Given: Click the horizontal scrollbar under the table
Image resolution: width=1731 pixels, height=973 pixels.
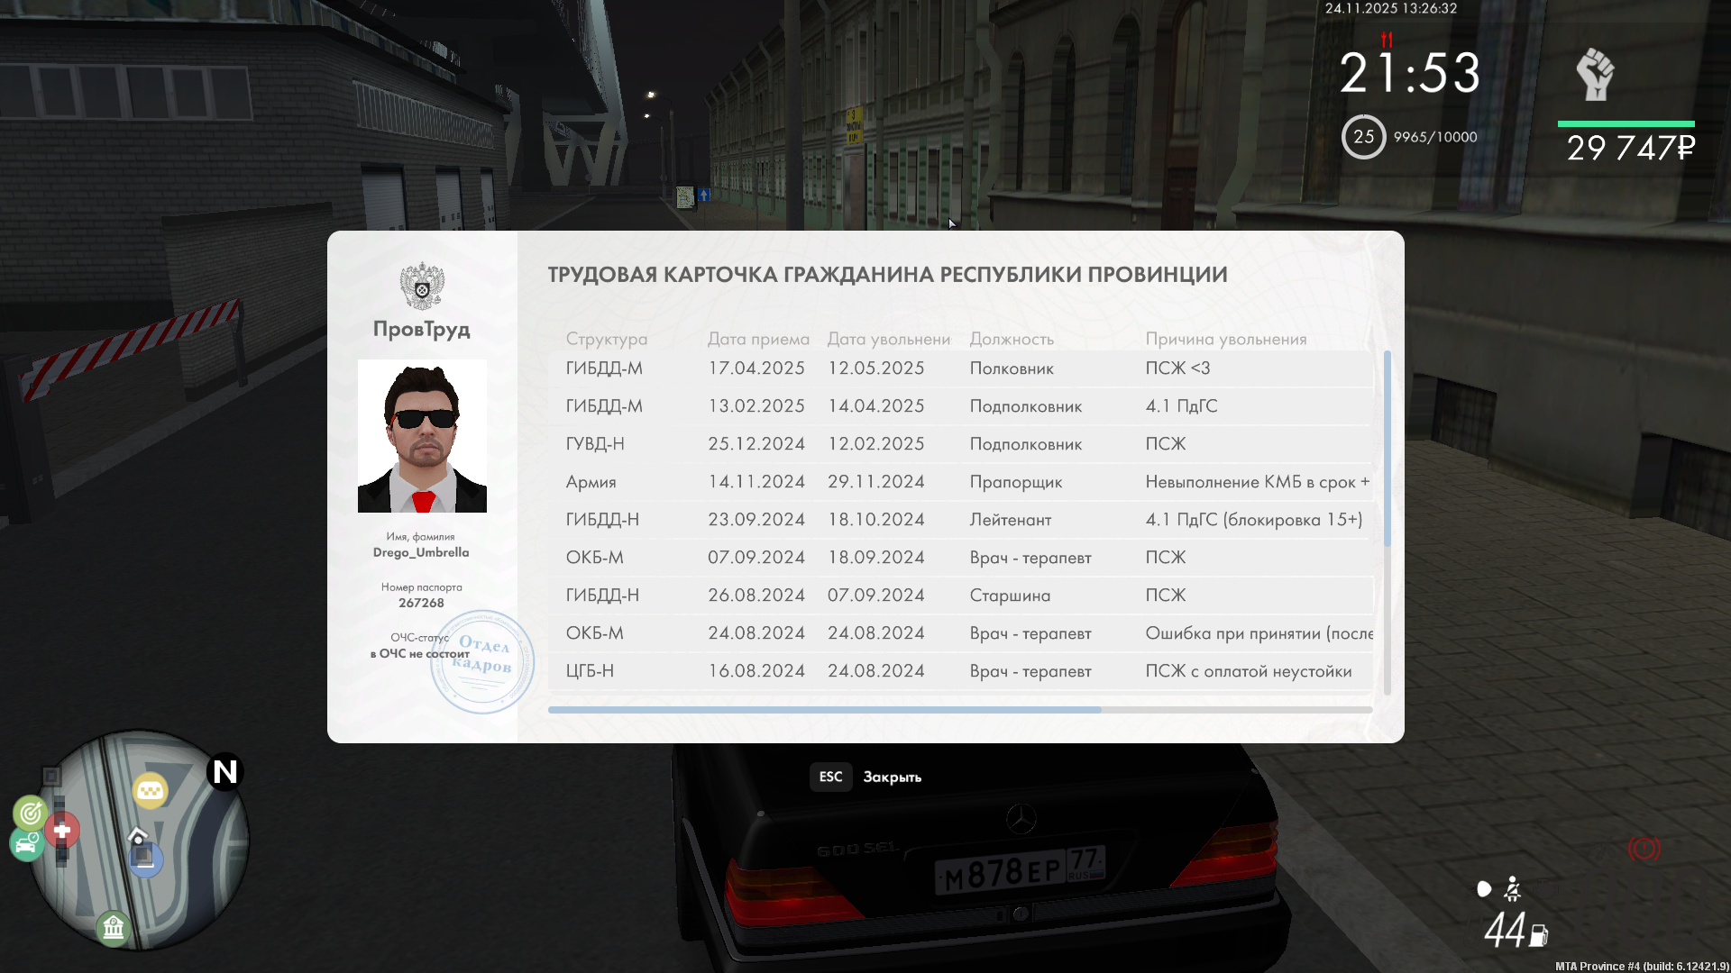Looking at the screenshot, I should (824, 710).
